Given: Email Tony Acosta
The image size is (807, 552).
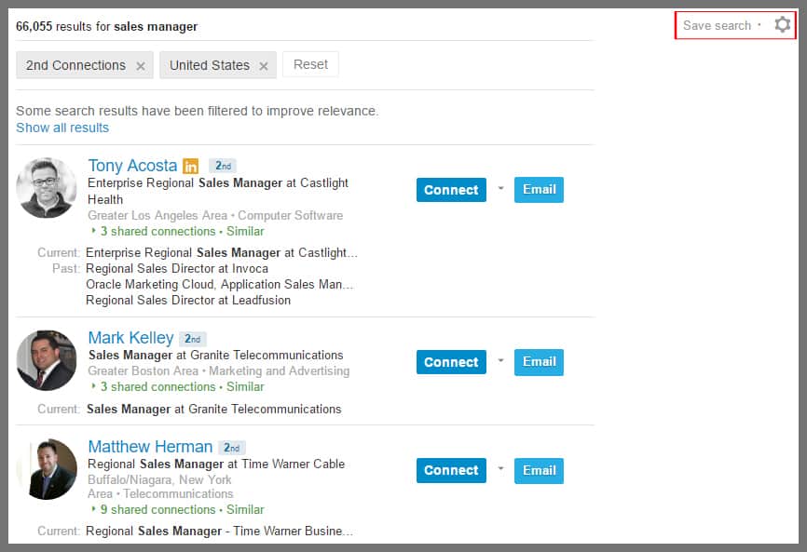Looking at the screenshot, I should point(539,190).
